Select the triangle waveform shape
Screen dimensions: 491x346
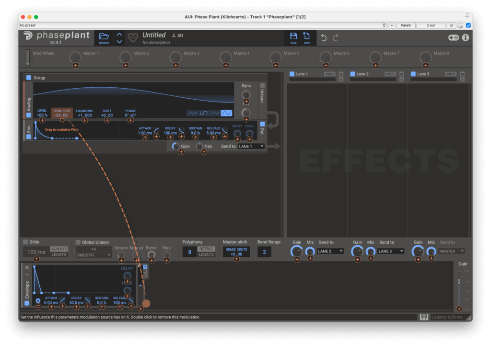[215, 113]
